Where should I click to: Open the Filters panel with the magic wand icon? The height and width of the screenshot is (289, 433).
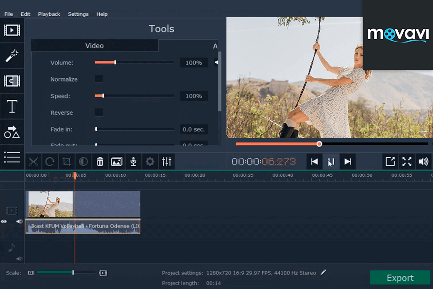[x=12, y=55]
